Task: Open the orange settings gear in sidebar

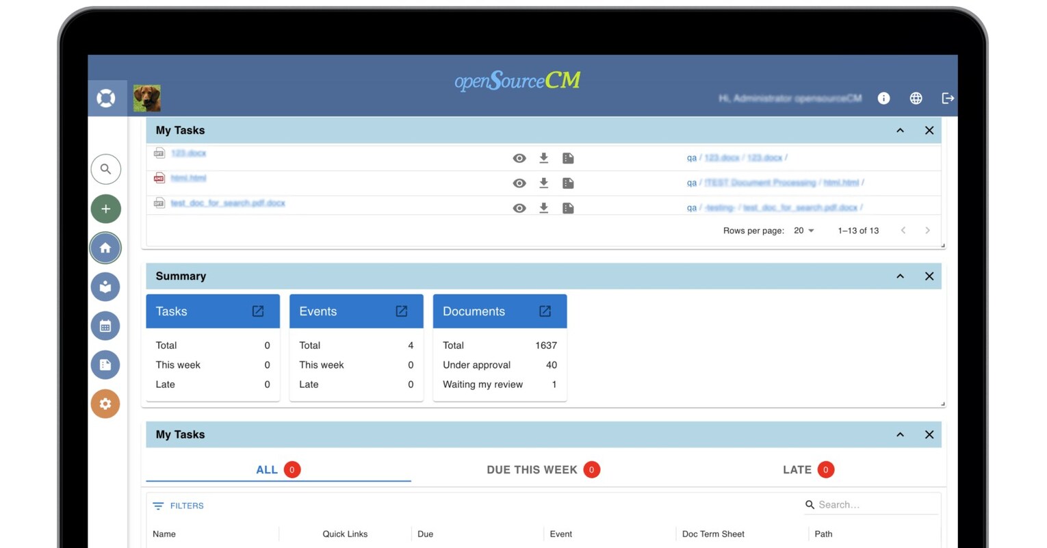Action: pyautogui.click(x=105, y=404)
